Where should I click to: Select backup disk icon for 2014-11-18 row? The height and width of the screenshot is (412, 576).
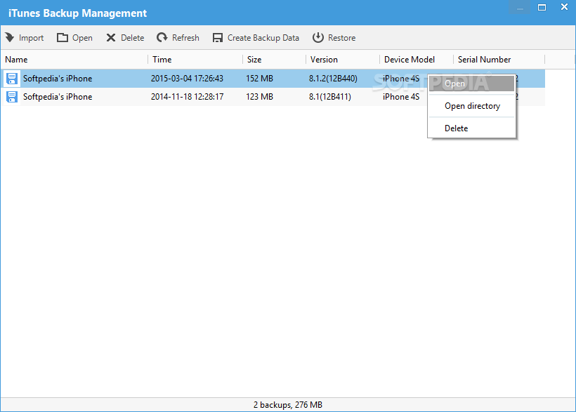pyautogui.click(x=12, y=97)
